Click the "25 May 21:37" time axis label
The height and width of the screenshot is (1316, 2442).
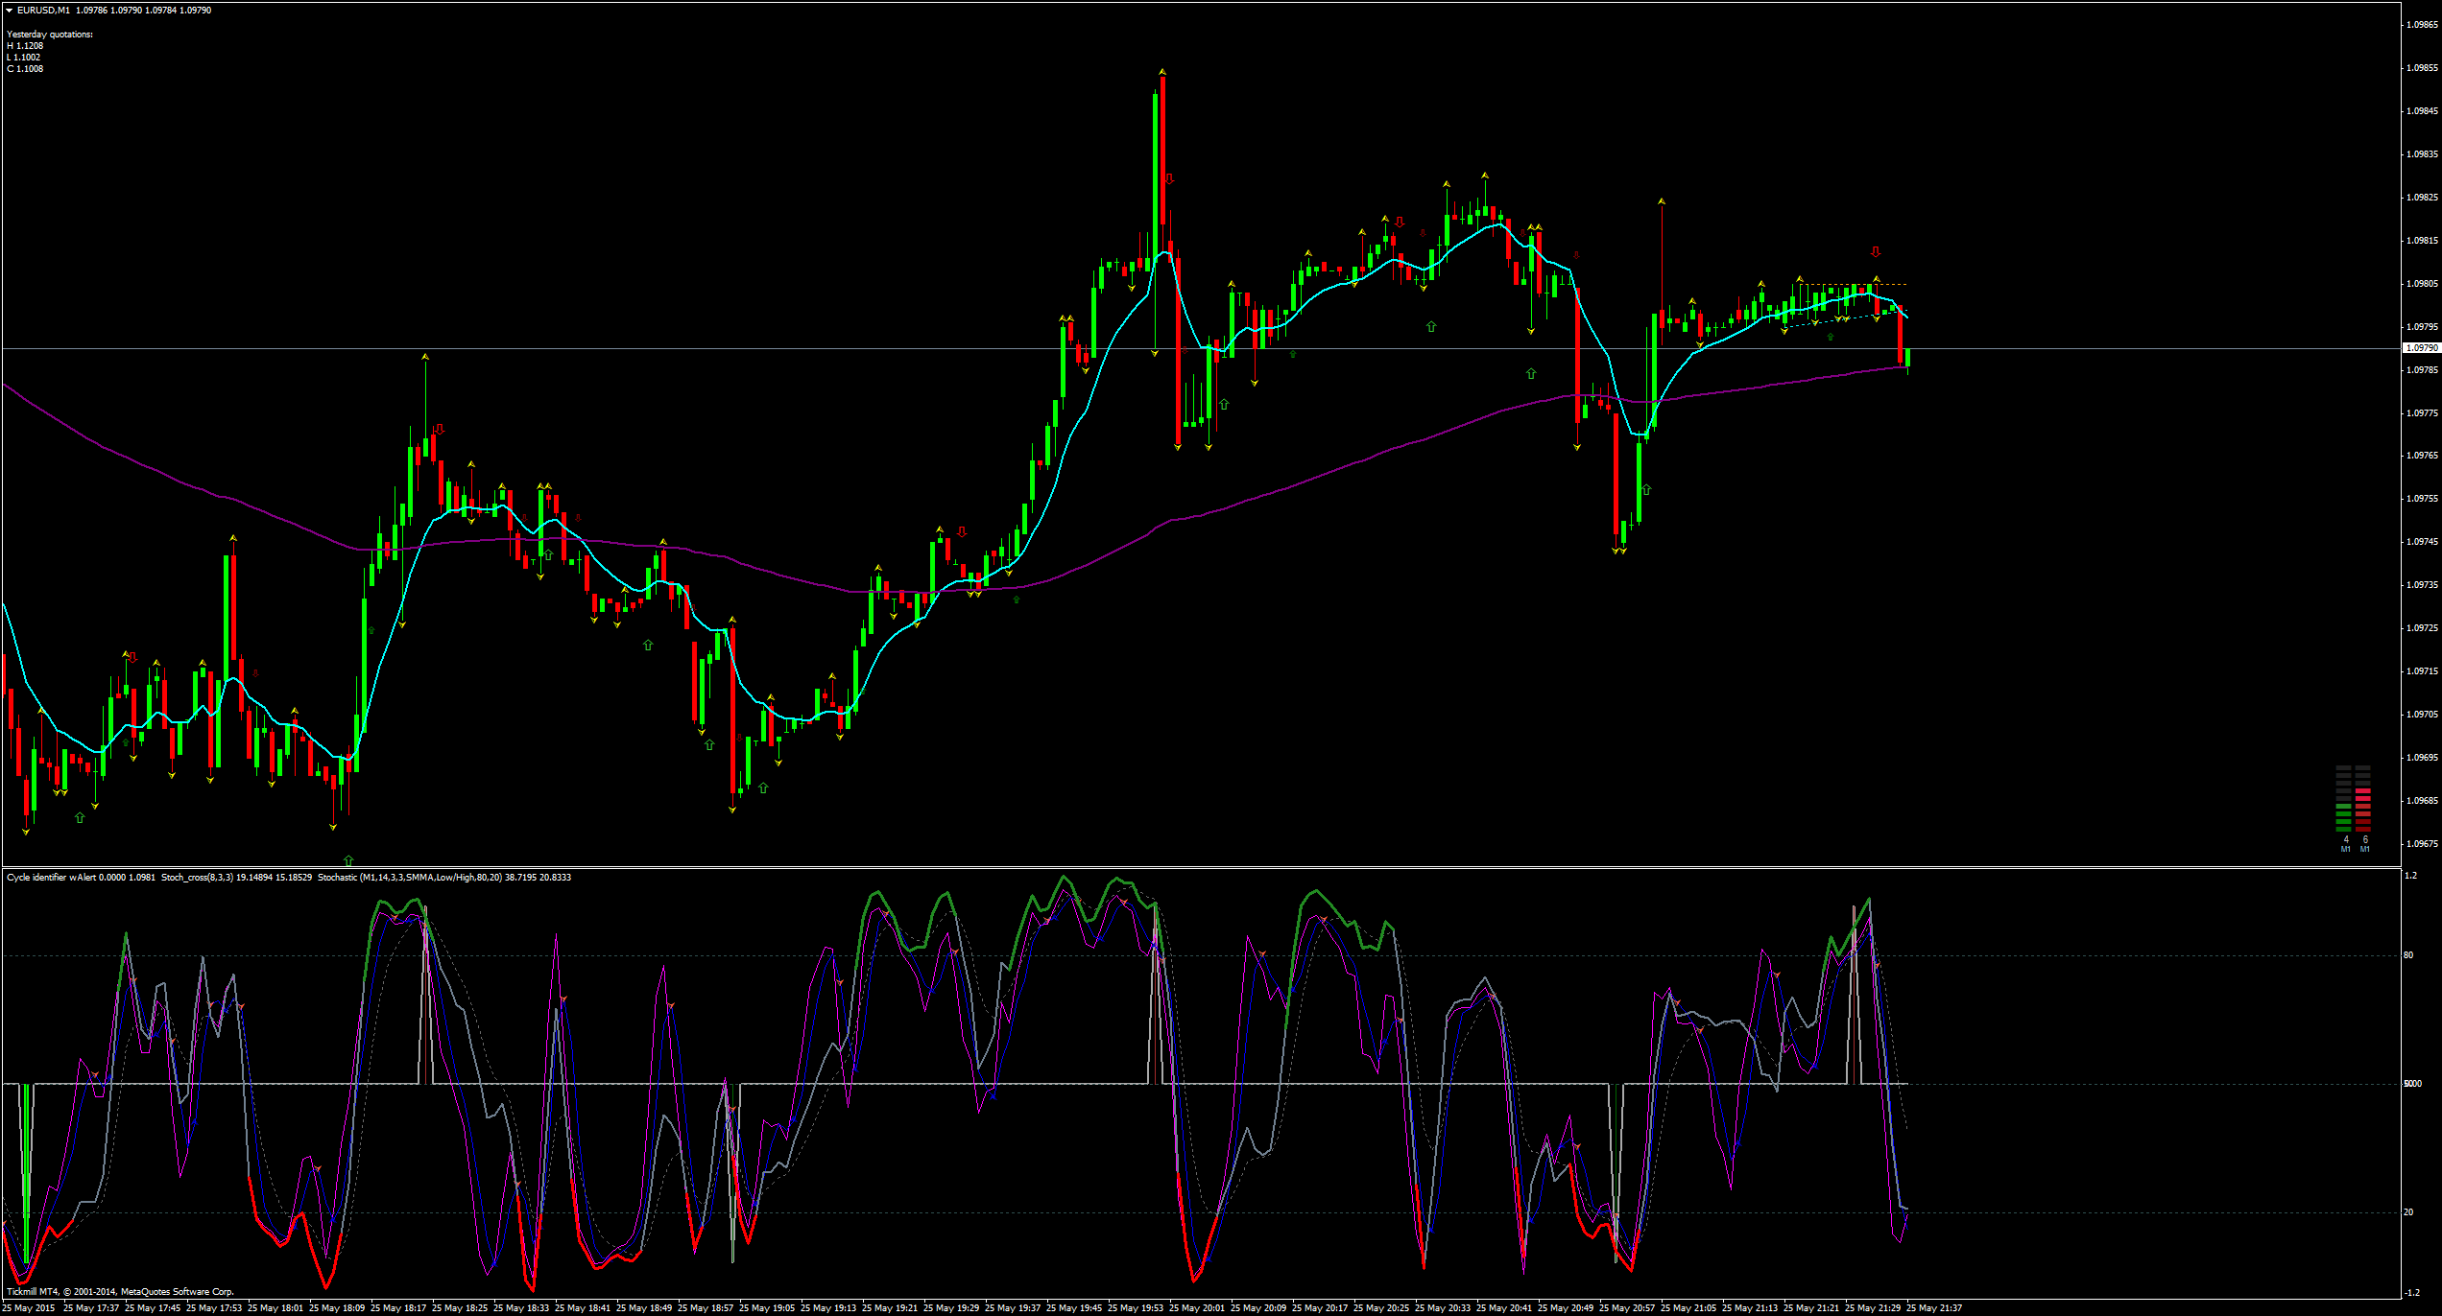click(1934, 1308)
